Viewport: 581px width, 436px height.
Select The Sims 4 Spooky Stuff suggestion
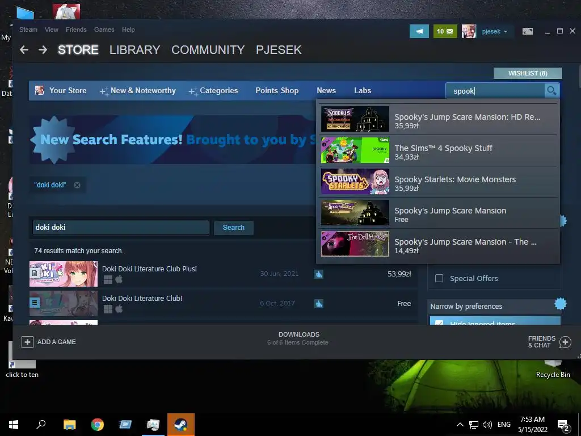[x=439, y=150]
